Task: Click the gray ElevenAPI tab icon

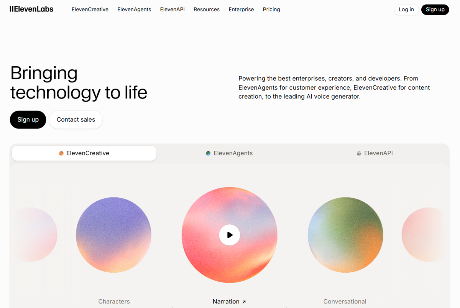Action: point(359,153)
